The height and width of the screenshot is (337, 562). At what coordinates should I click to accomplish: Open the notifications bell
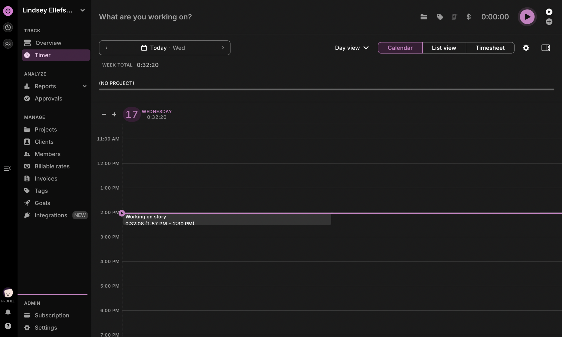click(8, 312)
